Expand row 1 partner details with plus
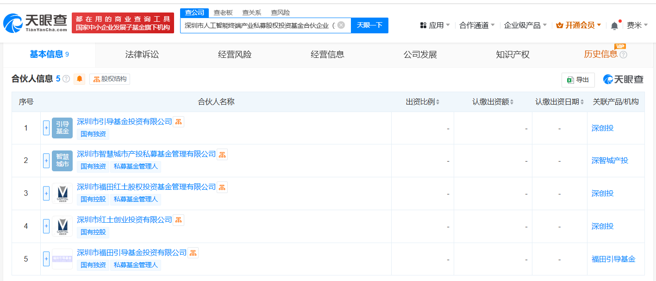Viewport: 656px width, 281px height. [x=46, y=128]
